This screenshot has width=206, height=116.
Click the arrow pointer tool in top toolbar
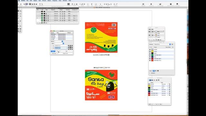(100, 4)
